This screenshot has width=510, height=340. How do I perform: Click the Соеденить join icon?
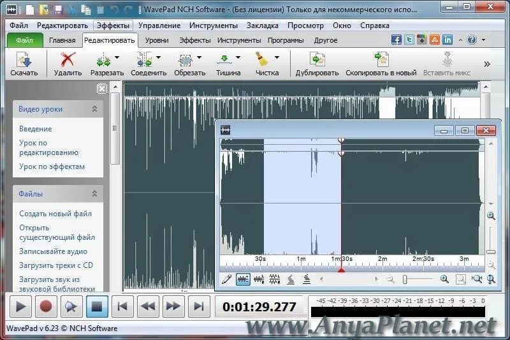click(145, 60)
